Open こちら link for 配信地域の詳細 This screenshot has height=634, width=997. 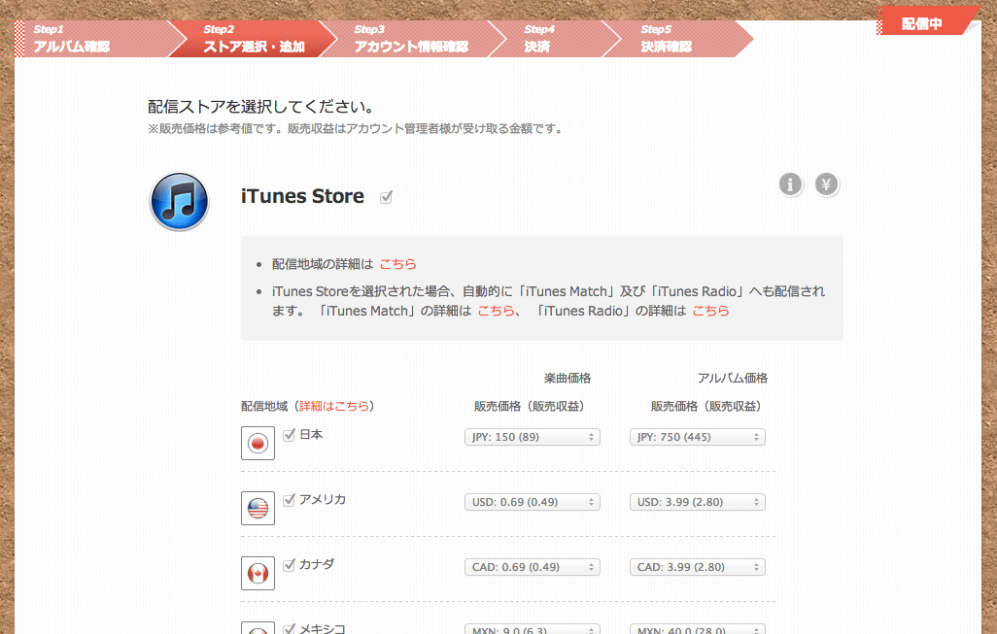[x=397, y=264]
